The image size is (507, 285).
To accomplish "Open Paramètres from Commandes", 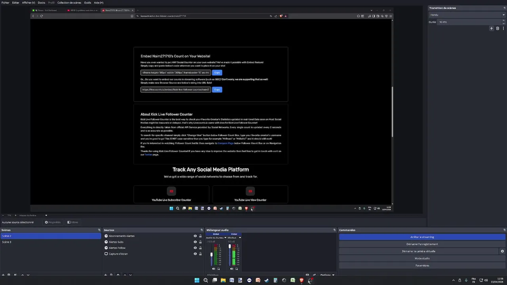I will (422, 266).
